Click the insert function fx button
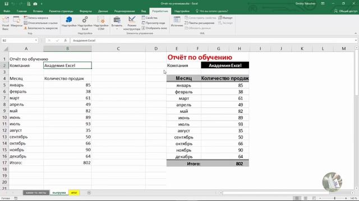This screenshot has width=359, height=201. (66, 41)
